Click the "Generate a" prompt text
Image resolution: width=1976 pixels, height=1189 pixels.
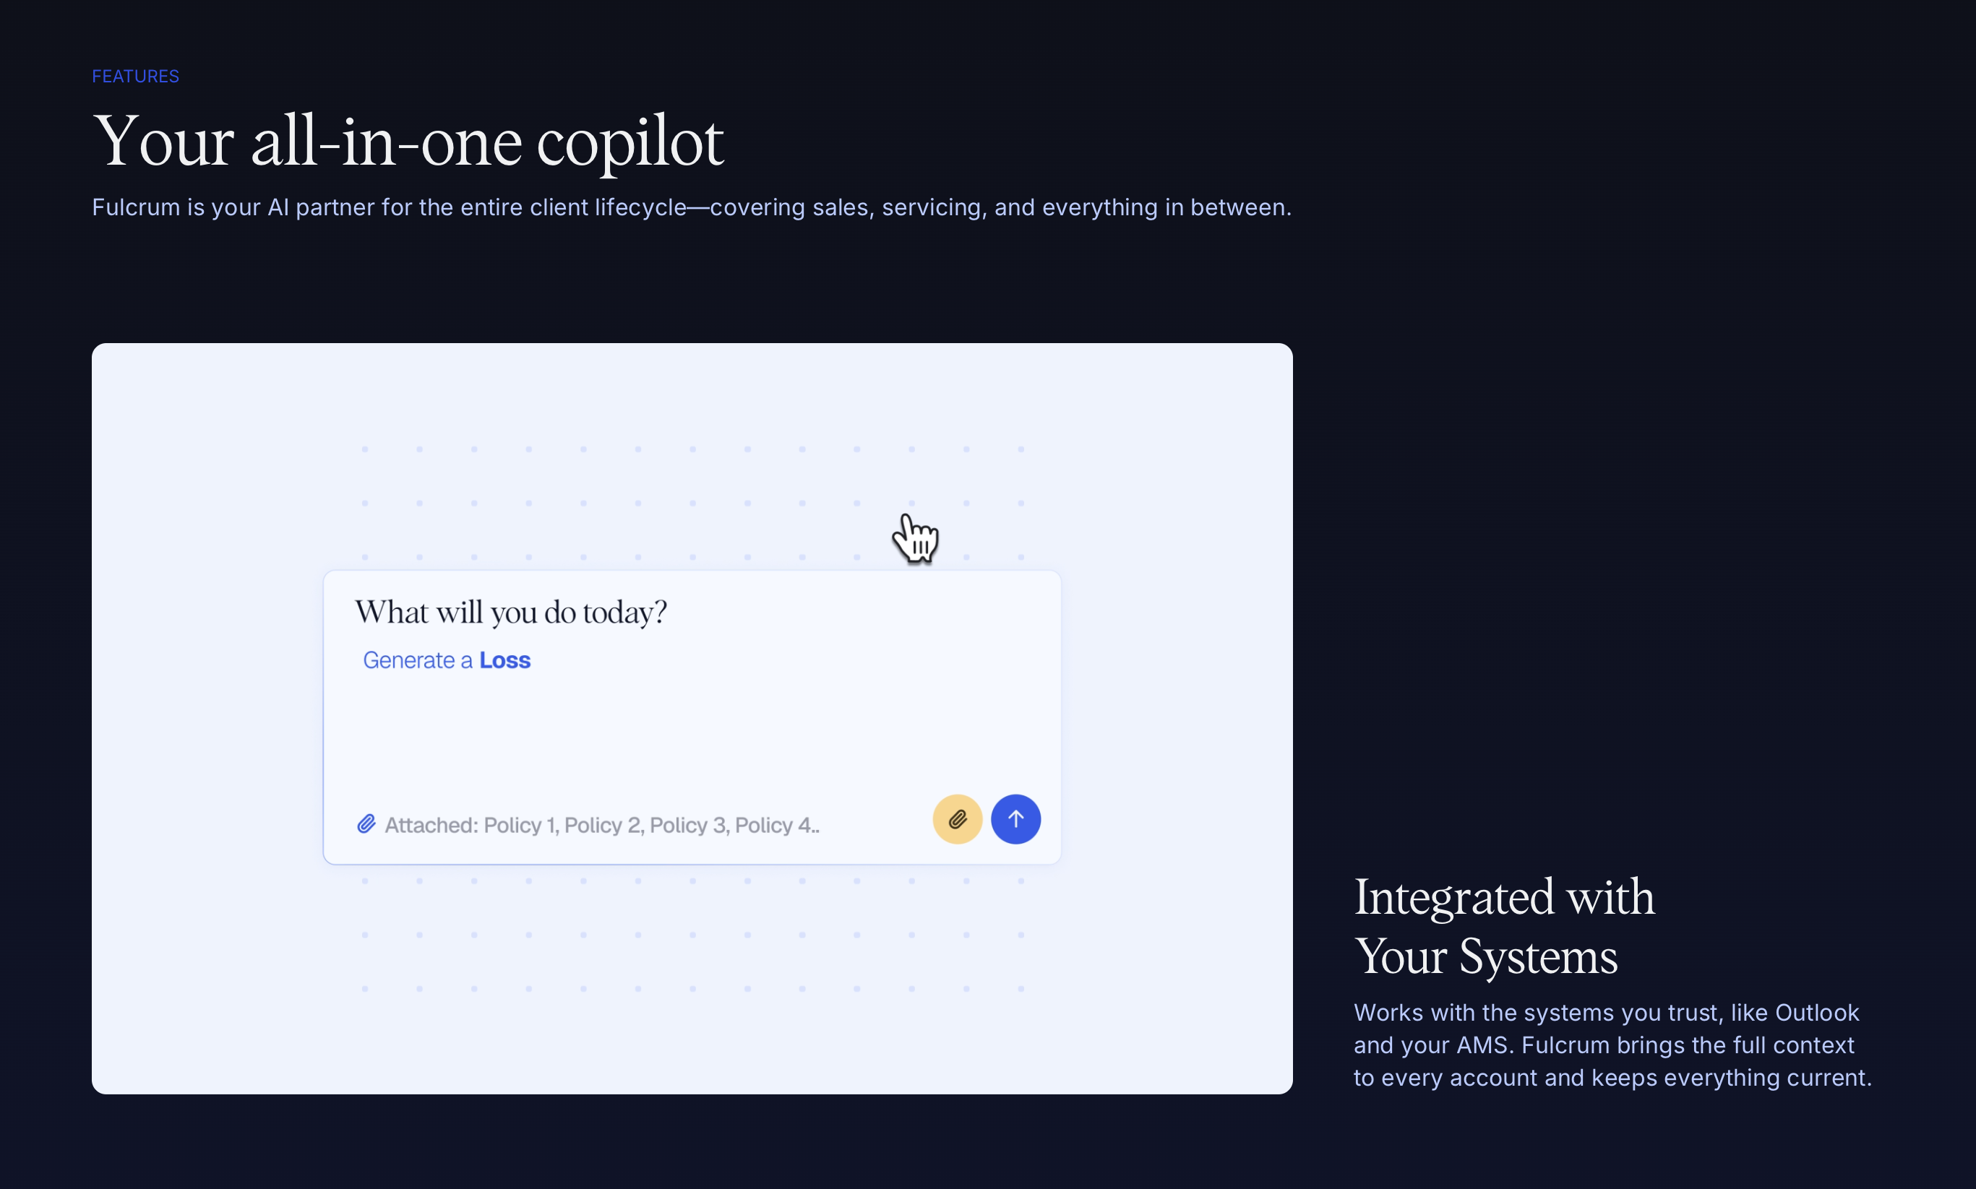(418, 660)
